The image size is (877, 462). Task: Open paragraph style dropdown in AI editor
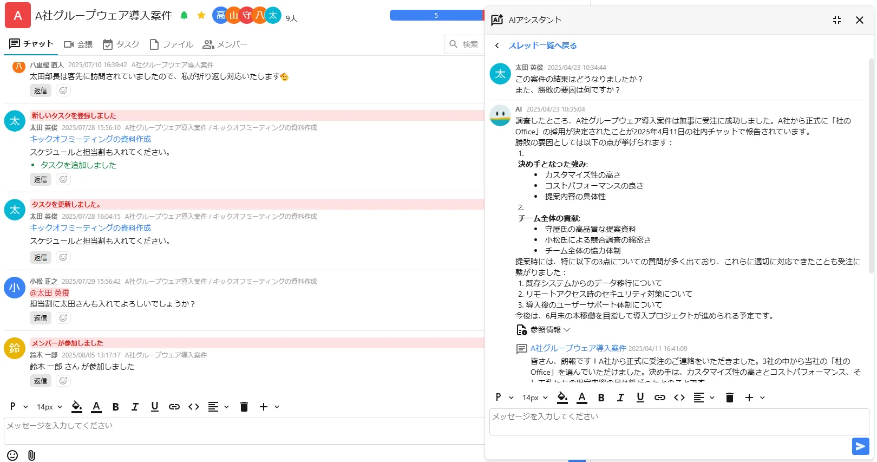coord(504,398)
